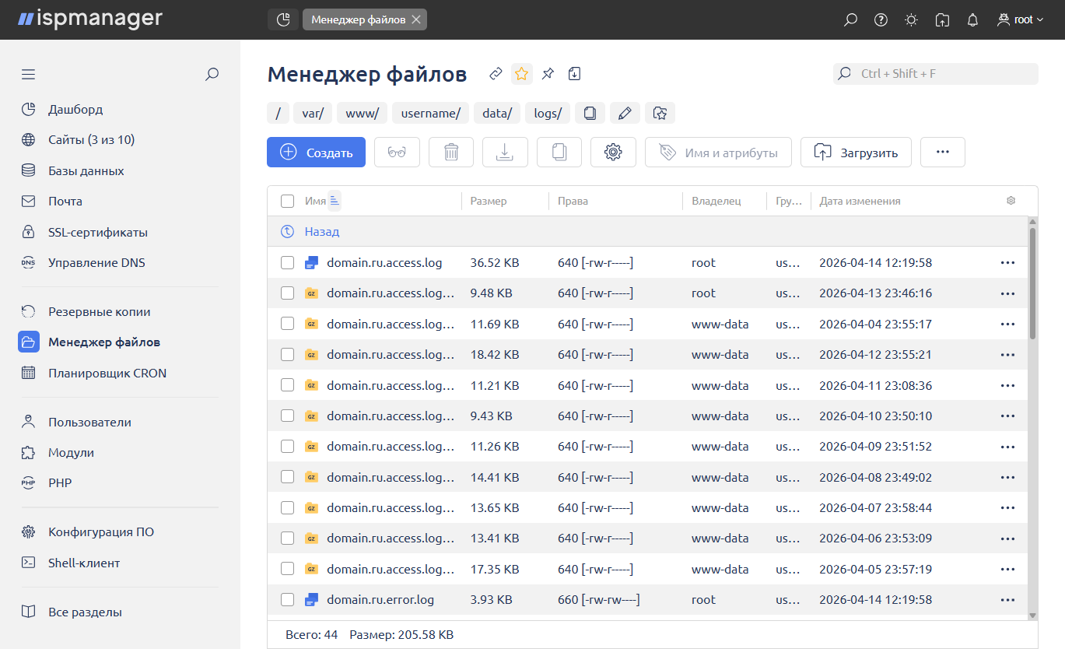
Task: Edit path with the pencil icon
Action: (624, 114)
